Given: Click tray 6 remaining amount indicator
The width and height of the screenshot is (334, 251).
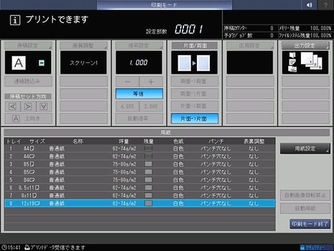Looking at the screenshot, I should 149,188.
